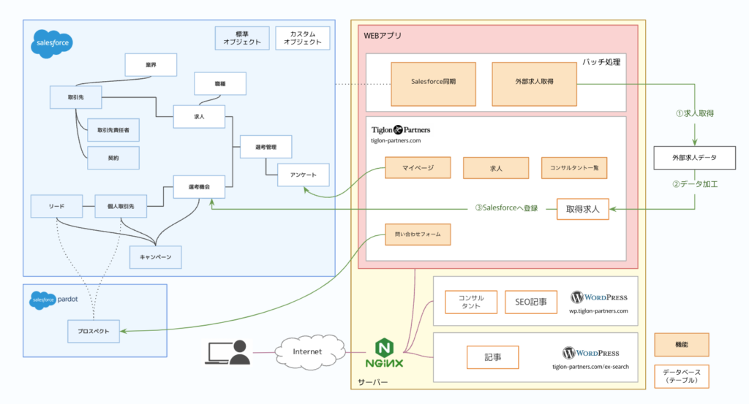Select the キャンペーン object box
749x404 pixels.
coord(155,257)
